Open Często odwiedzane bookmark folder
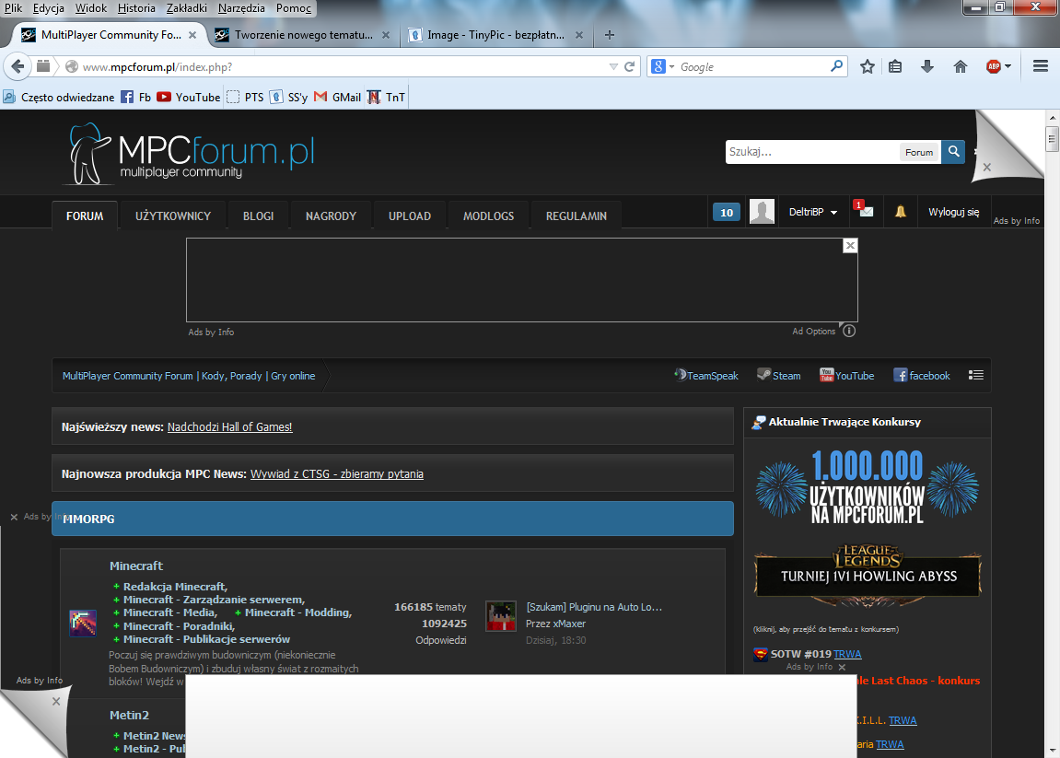The height and width of the screenshot is (758, 1060). point(59,97)
